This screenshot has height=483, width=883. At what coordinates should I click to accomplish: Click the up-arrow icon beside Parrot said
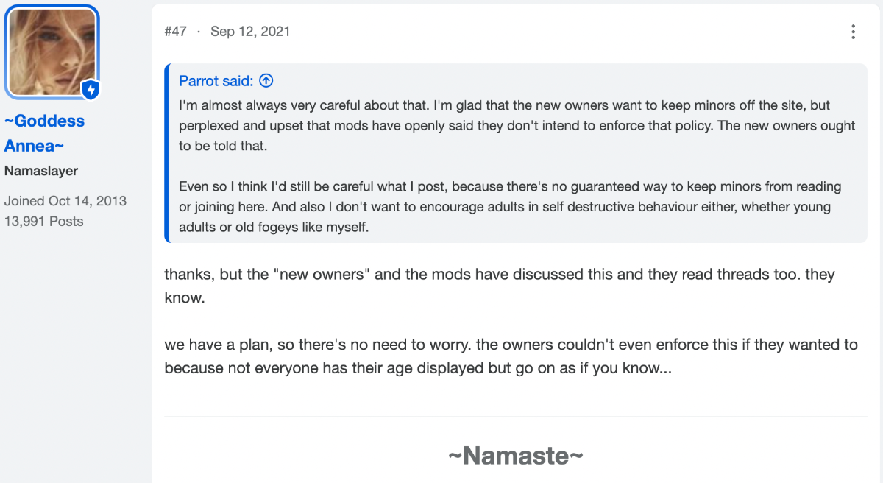[x=266, y=80]
